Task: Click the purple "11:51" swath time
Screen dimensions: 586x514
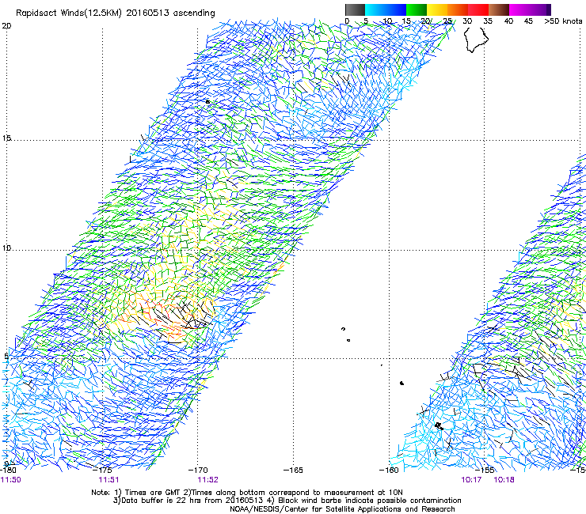Action: [x=108, y=480]
